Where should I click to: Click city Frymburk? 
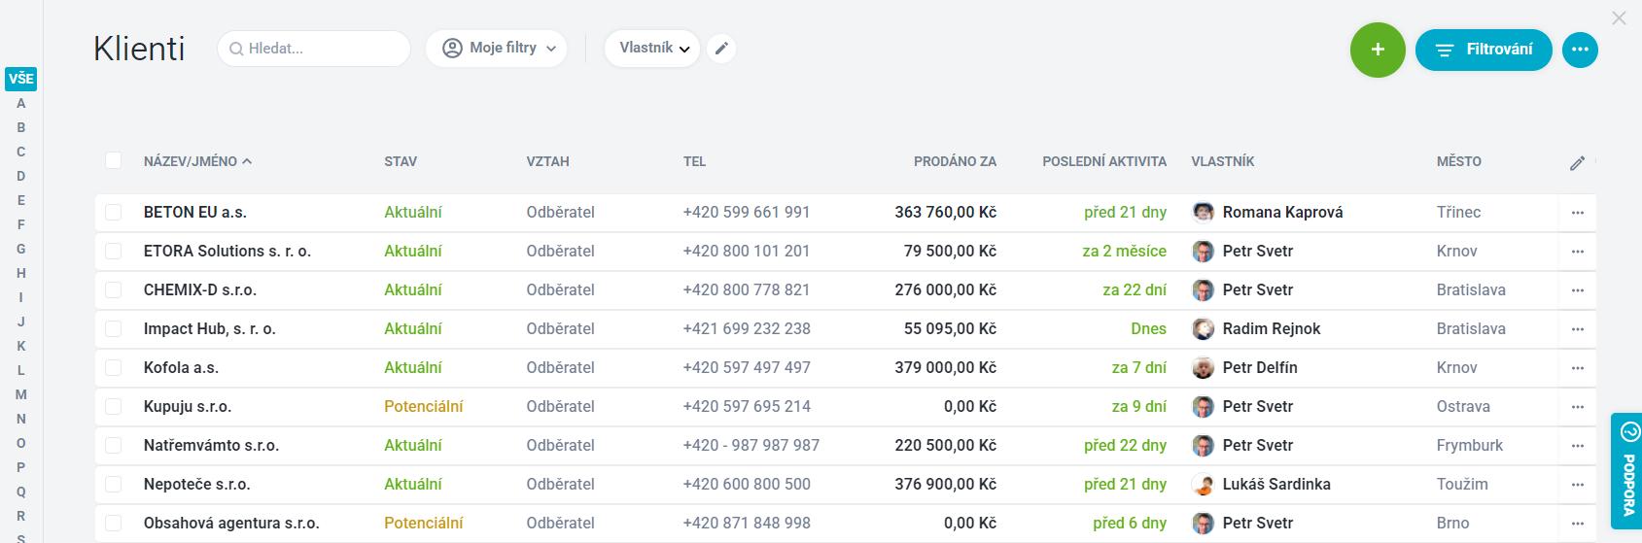tap(1470, 445)
